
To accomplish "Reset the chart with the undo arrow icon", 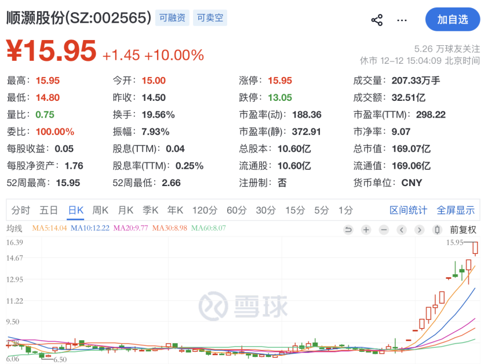I will pyautogui.click(x=348, y=230).
